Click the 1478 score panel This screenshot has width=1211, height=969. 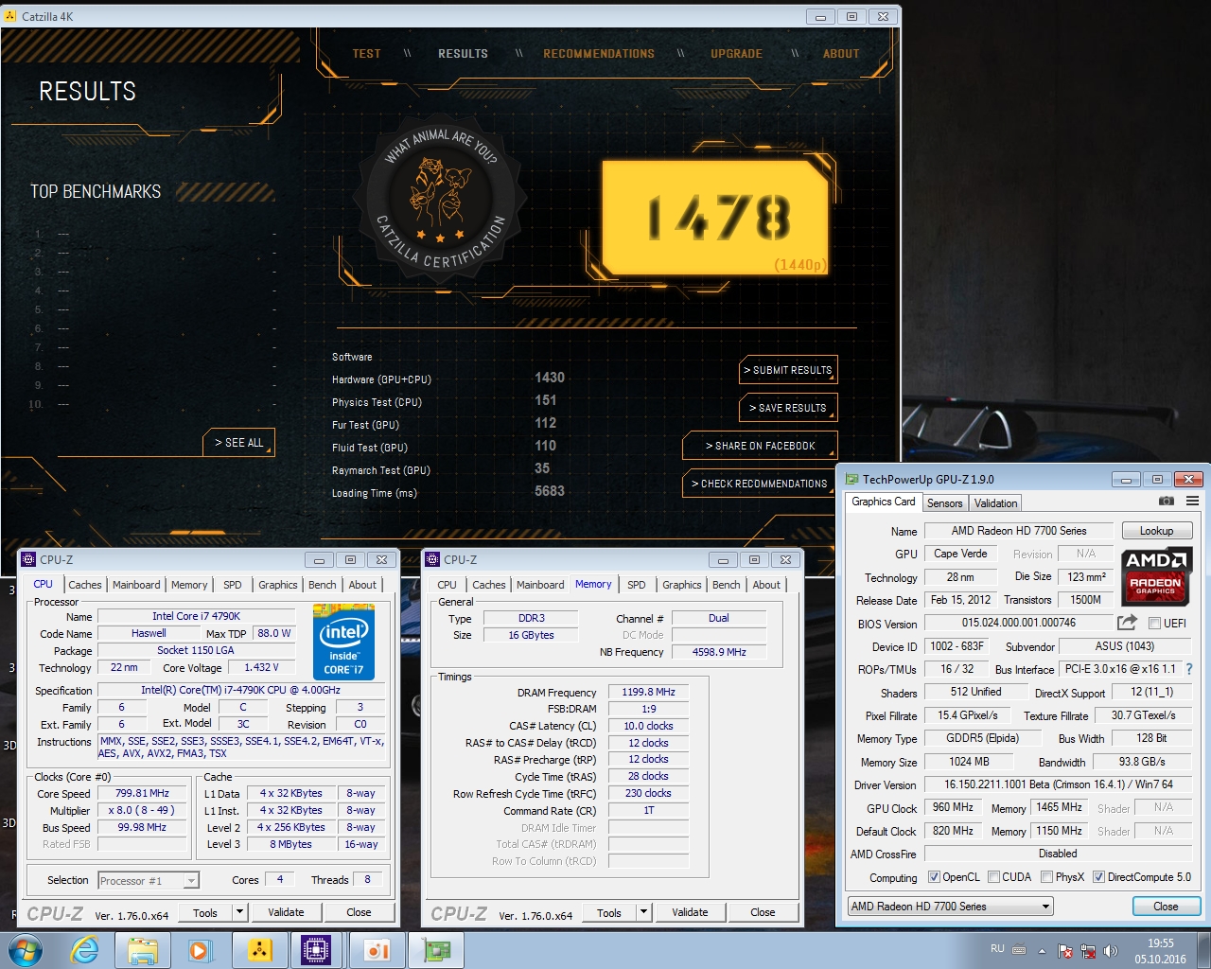(715, 218)
